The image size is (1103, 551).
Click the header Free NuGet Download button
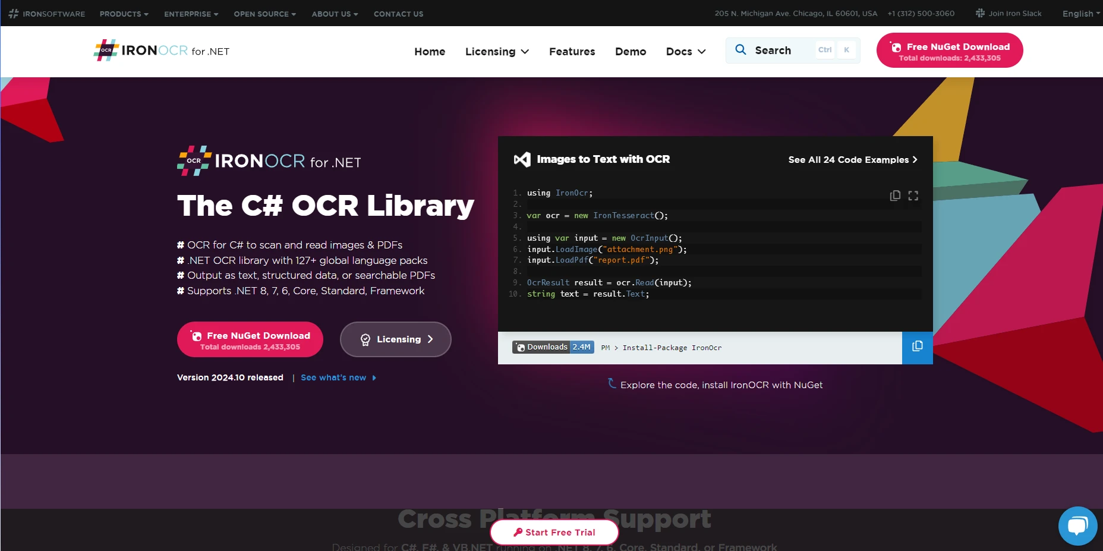tap(949, 51)
